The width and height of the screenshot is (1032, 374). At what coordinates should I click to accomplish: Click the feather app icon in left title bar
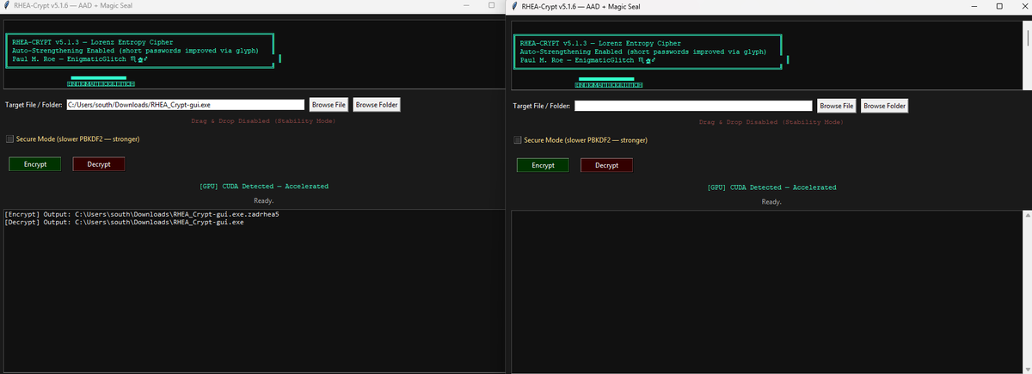[7, 6]
